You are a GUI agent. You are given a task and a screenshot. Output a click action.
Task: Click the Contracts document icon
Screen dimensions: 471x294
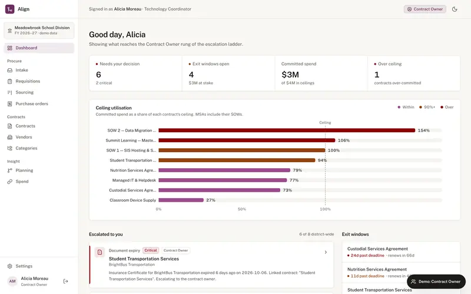(9, 126)
